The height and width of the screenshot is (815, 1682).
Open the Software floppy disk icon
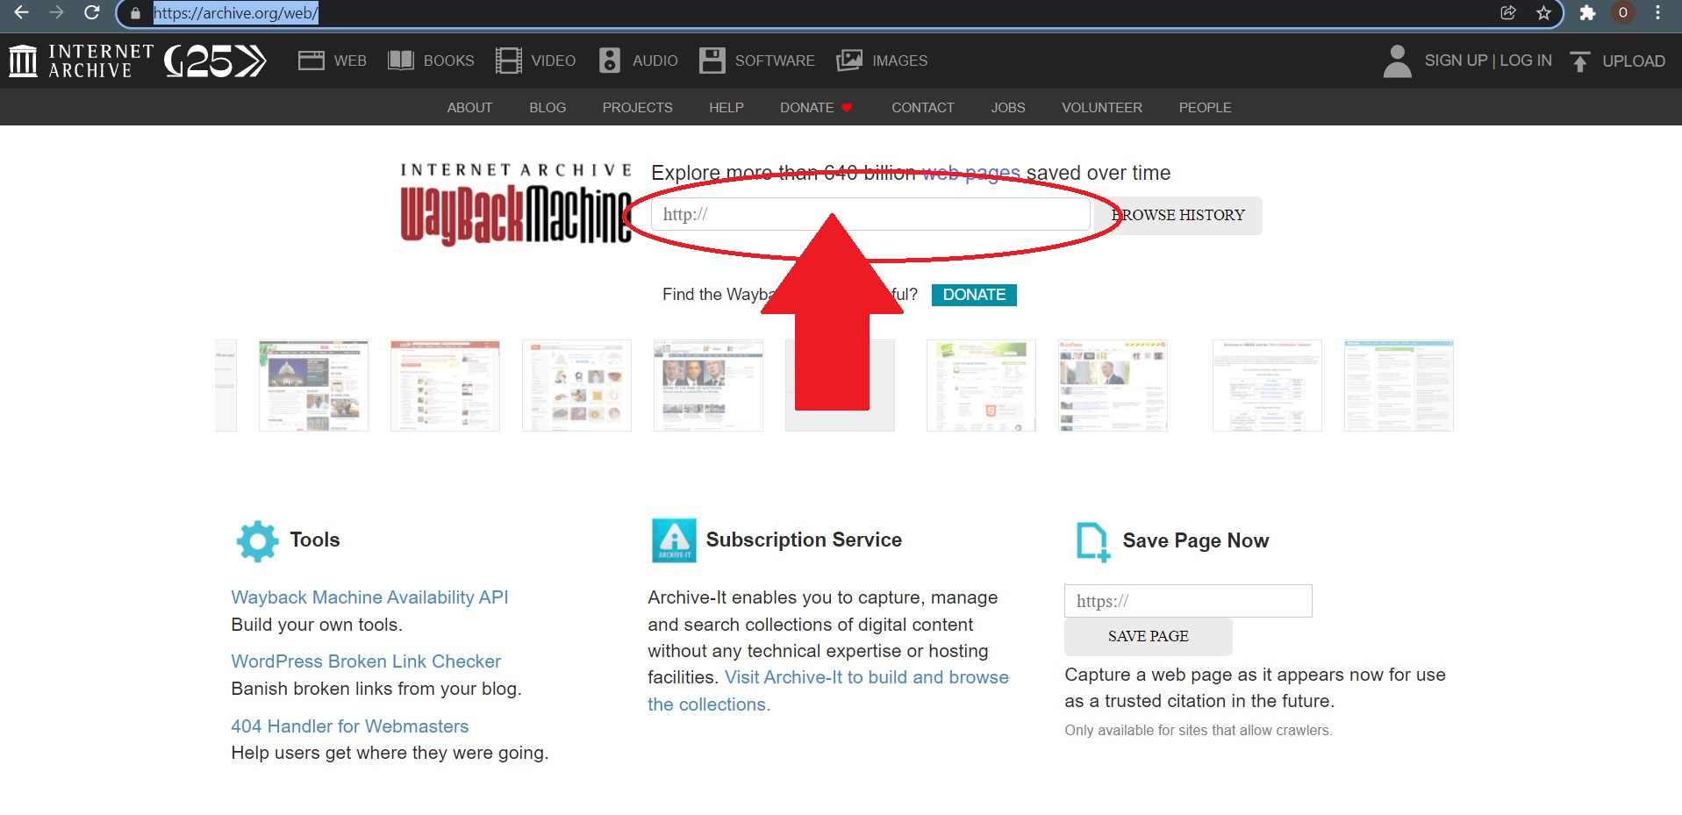tap(712, 61)
